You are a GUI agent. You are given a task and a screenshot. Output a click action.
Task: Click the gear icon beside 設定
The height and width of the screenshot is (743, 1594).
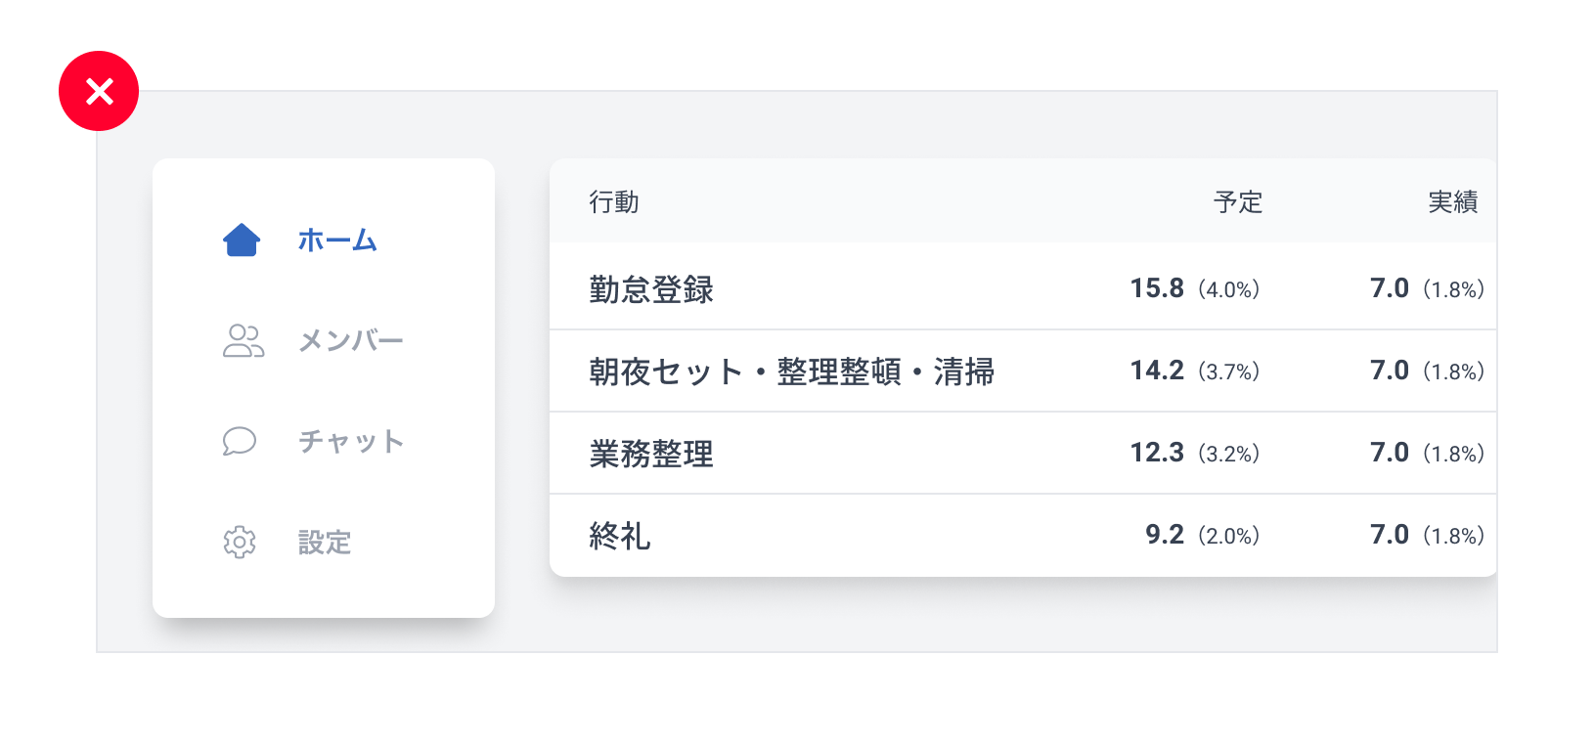click(240, 543)
